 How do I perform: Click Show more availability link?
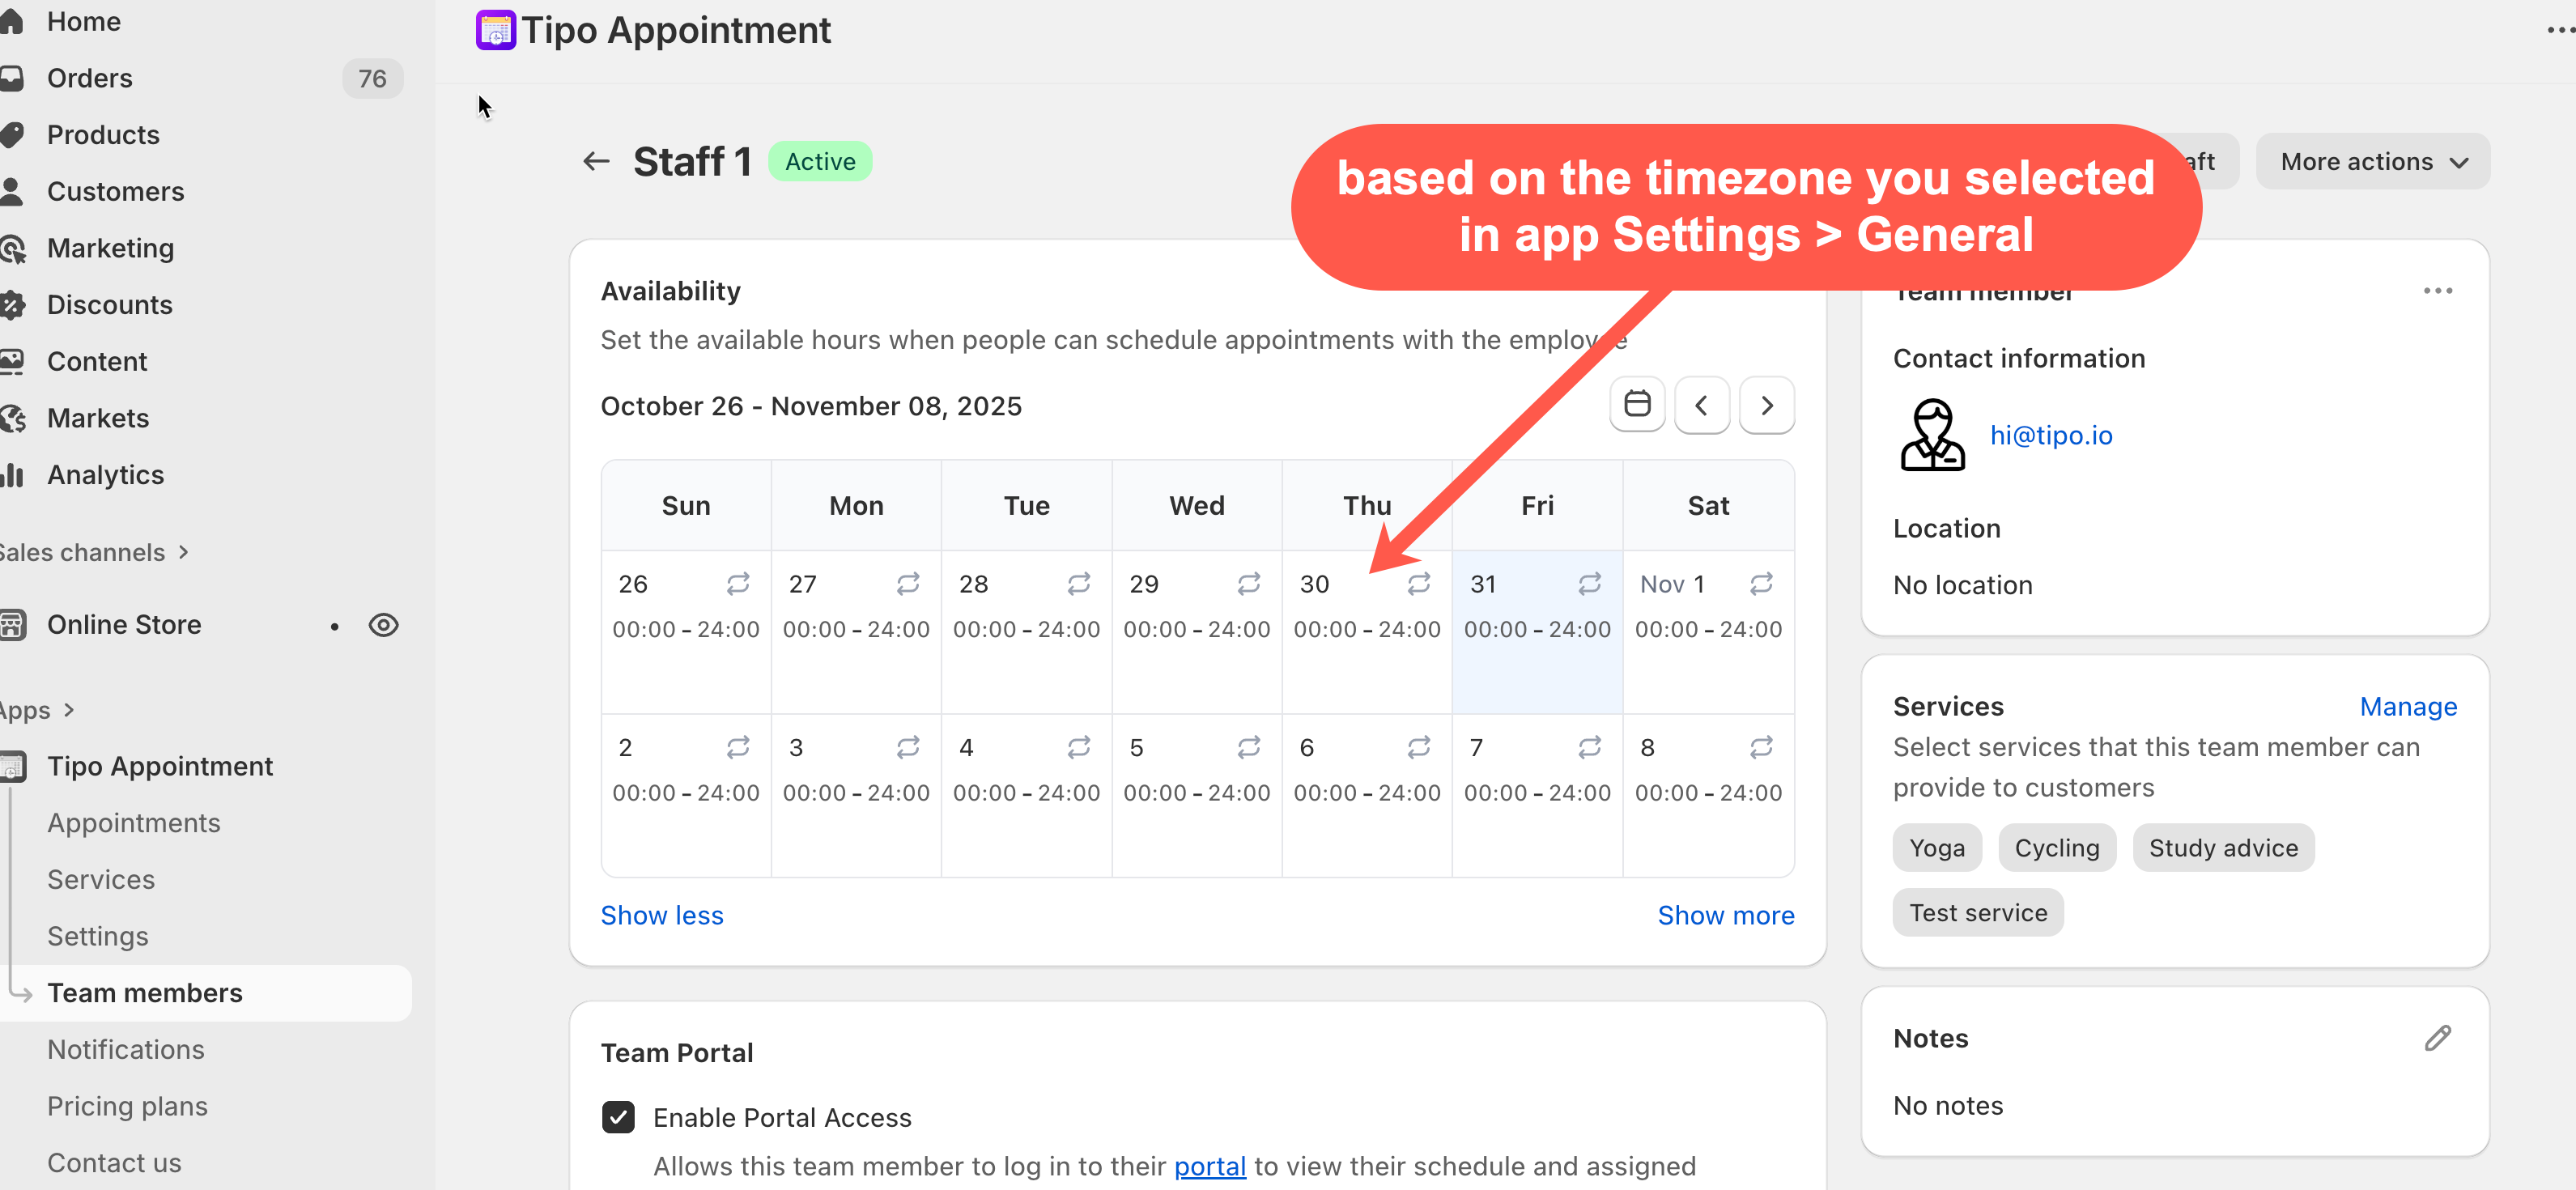click(1725, 915)
